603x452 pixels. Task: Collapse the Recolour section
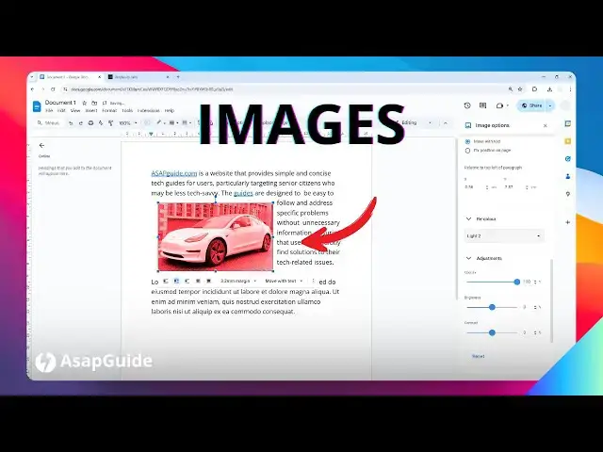469,218
